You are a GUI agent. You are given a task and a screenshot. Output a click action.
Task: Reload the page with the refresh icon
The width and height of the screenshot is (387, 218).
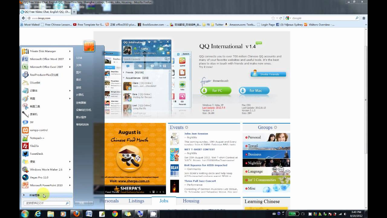coord(281,18)
